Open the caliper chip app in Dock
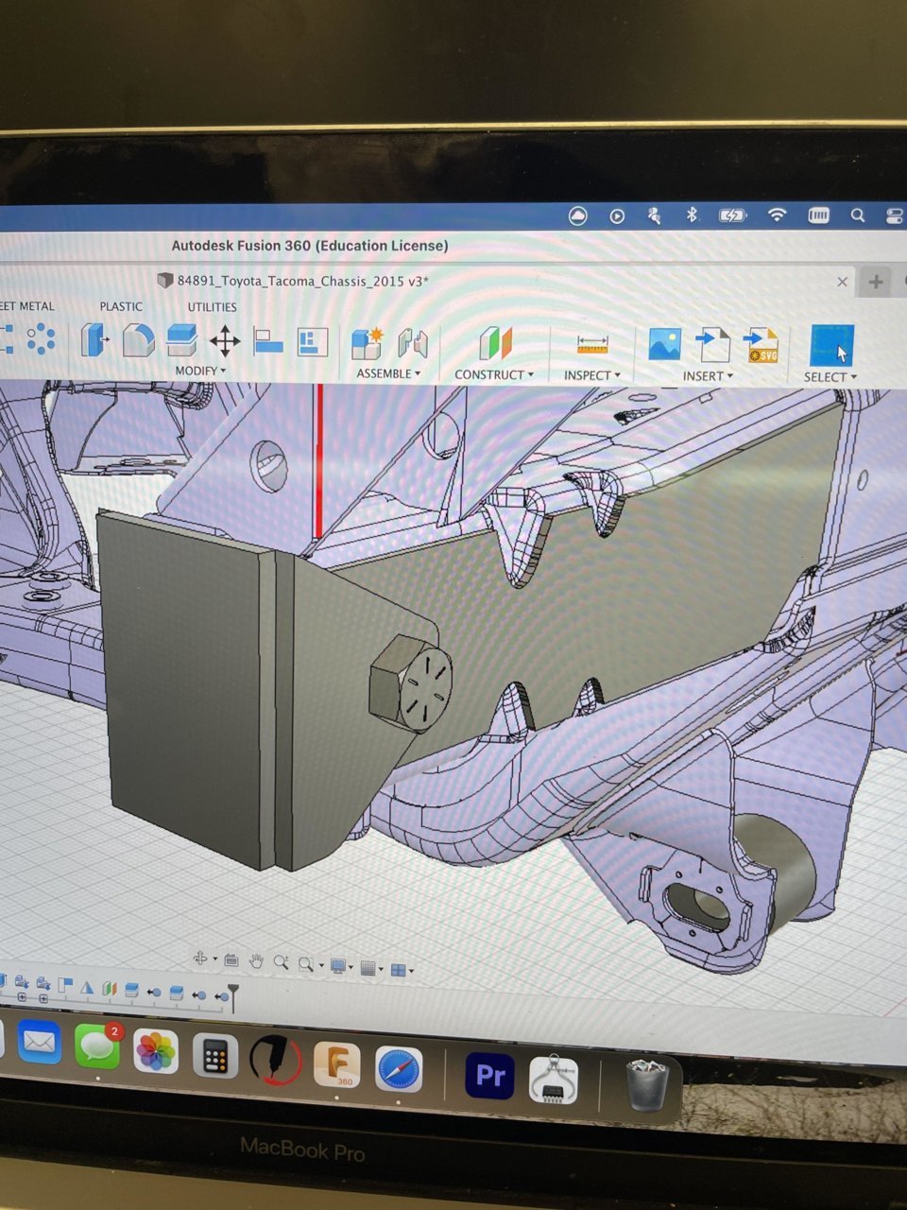Viewport: 907px width, 1210px height. pyautogui.click(x=554, y=1080)
